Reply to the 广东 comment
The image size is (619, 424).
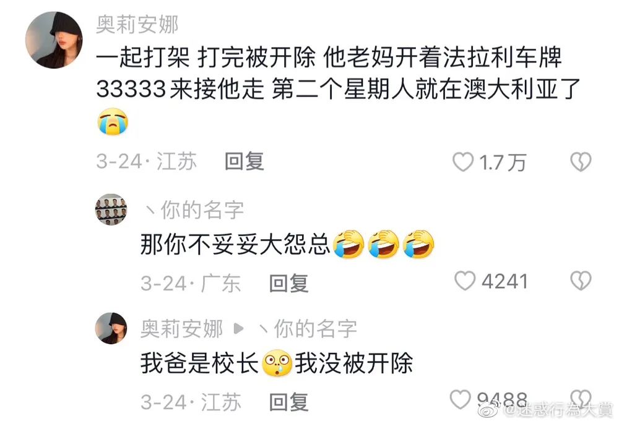click(x=288, y=283)
